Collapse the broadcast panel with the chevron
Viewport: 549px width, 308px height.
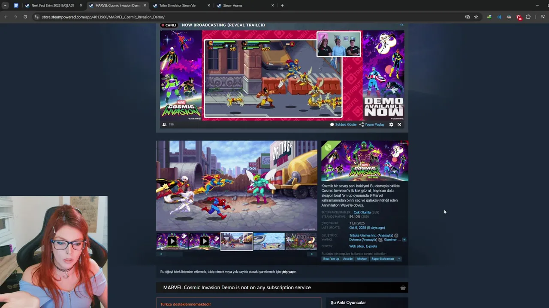click(401, 25)
